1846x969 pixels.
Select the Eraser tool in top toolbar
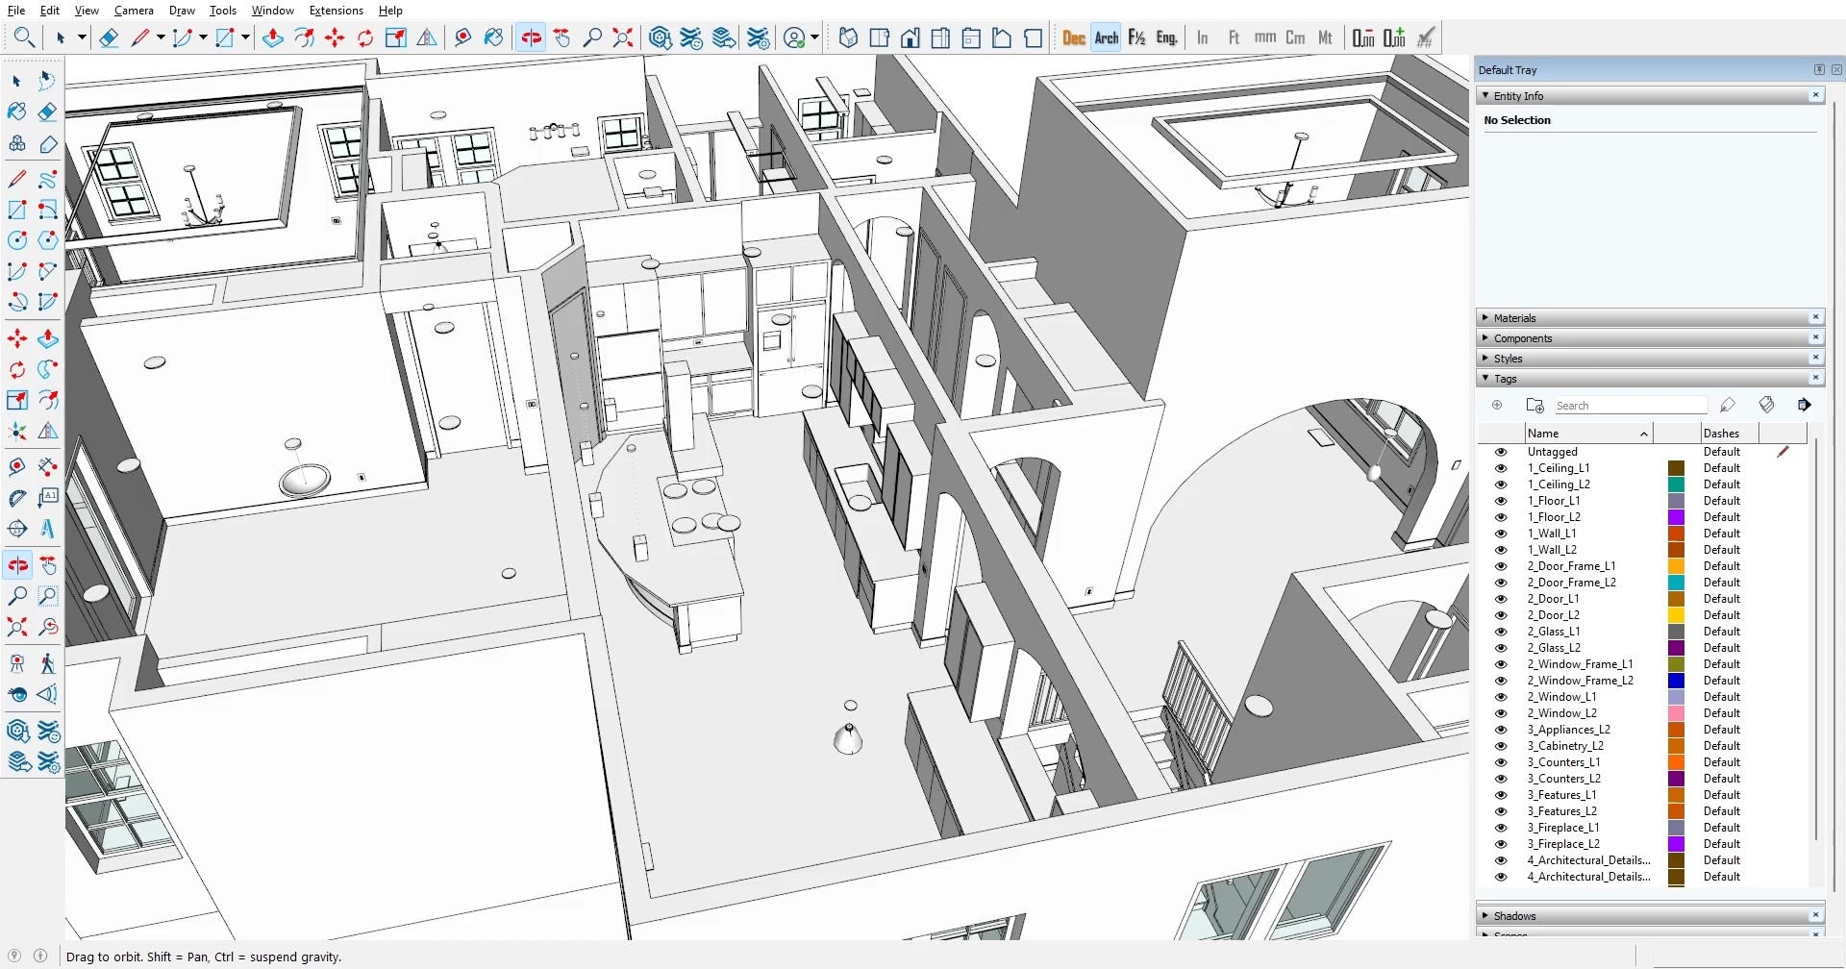pos(109,37)
